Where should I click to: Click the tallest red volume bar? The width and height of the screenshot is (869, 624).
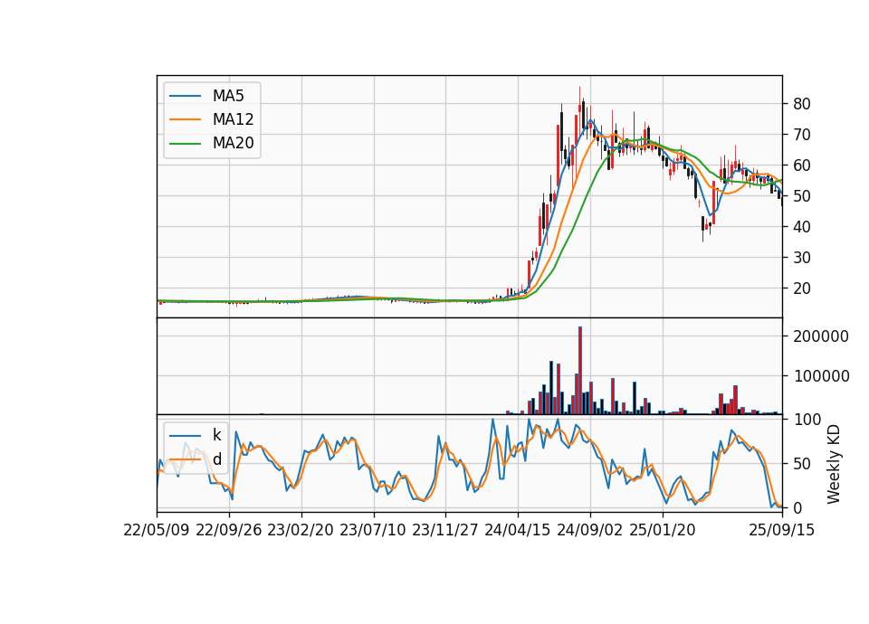click(x=580, y=371)
